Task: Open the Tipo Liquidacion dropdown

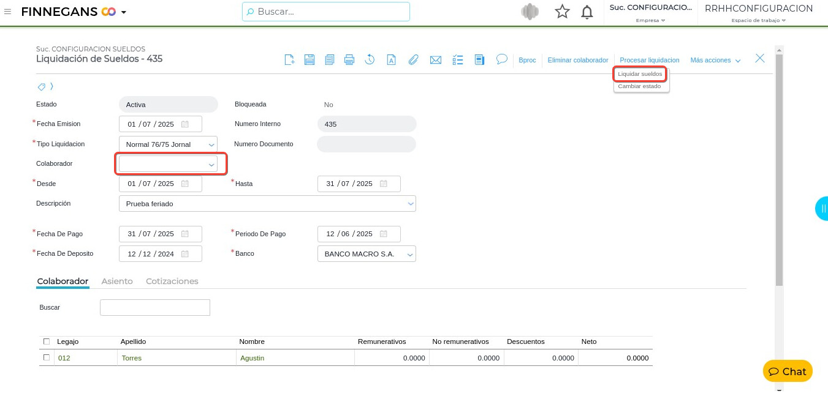Action: [x=211, y=145]
